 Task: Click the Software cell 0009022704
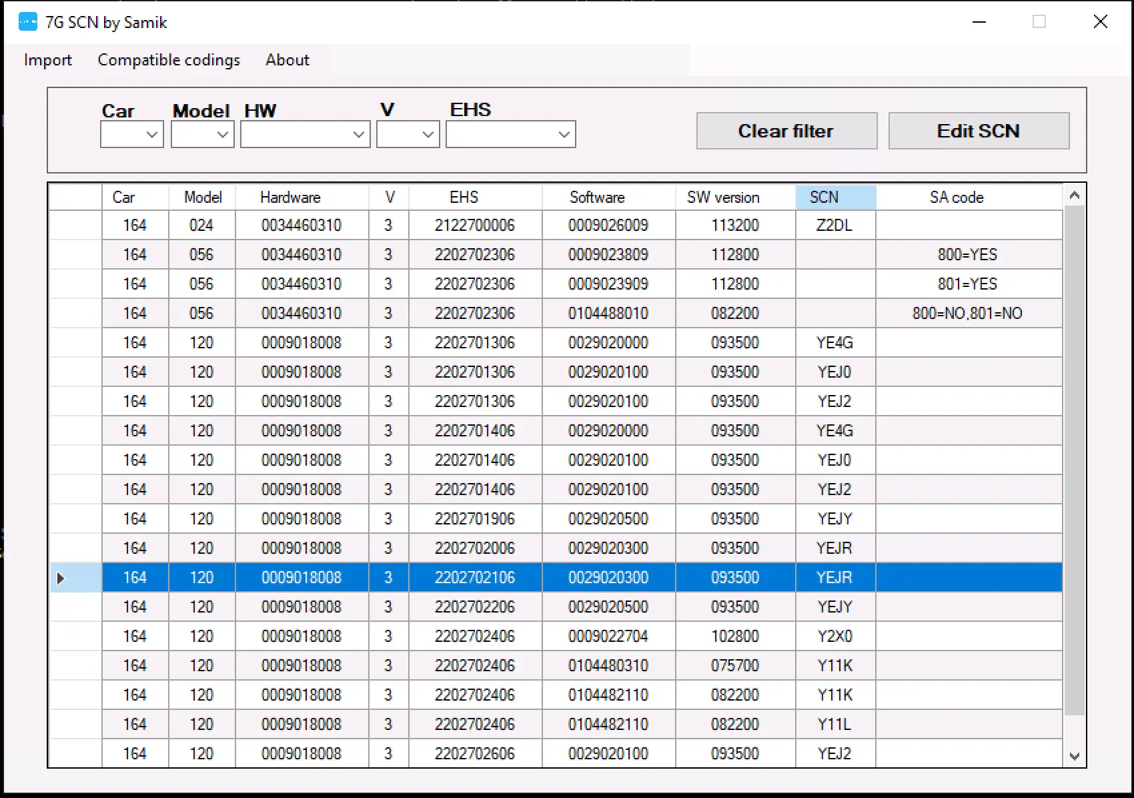click(608, 637)
